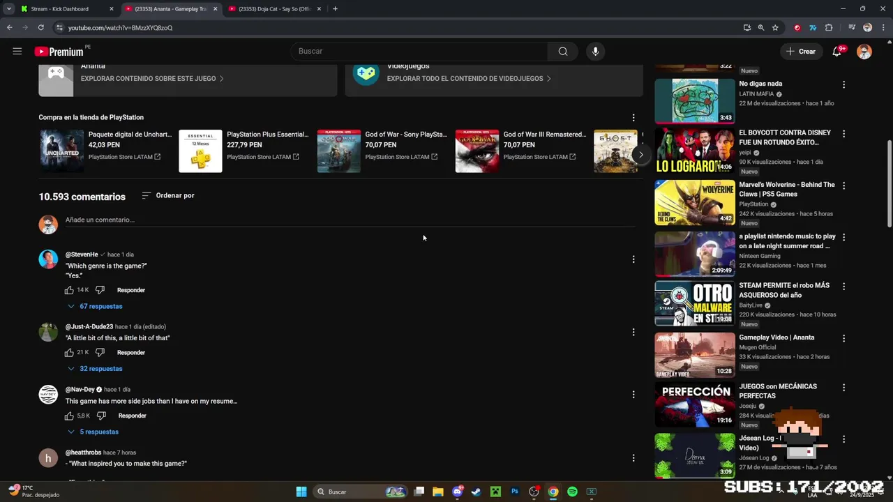
Task: Open options menu for @Just-A-Dude23 comment
Action: pos(633,332)
